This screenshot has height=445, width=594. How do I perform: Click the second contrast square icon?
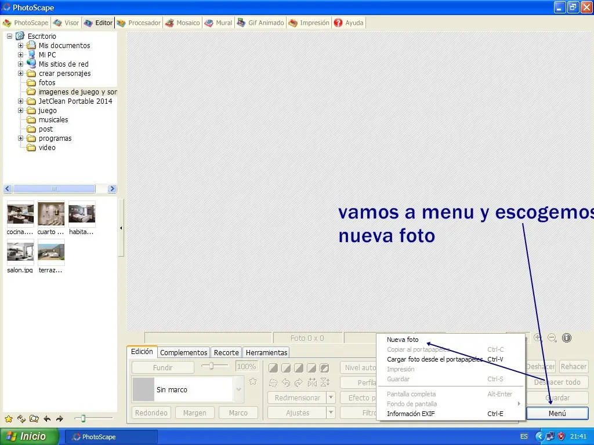tap(286, 368)
